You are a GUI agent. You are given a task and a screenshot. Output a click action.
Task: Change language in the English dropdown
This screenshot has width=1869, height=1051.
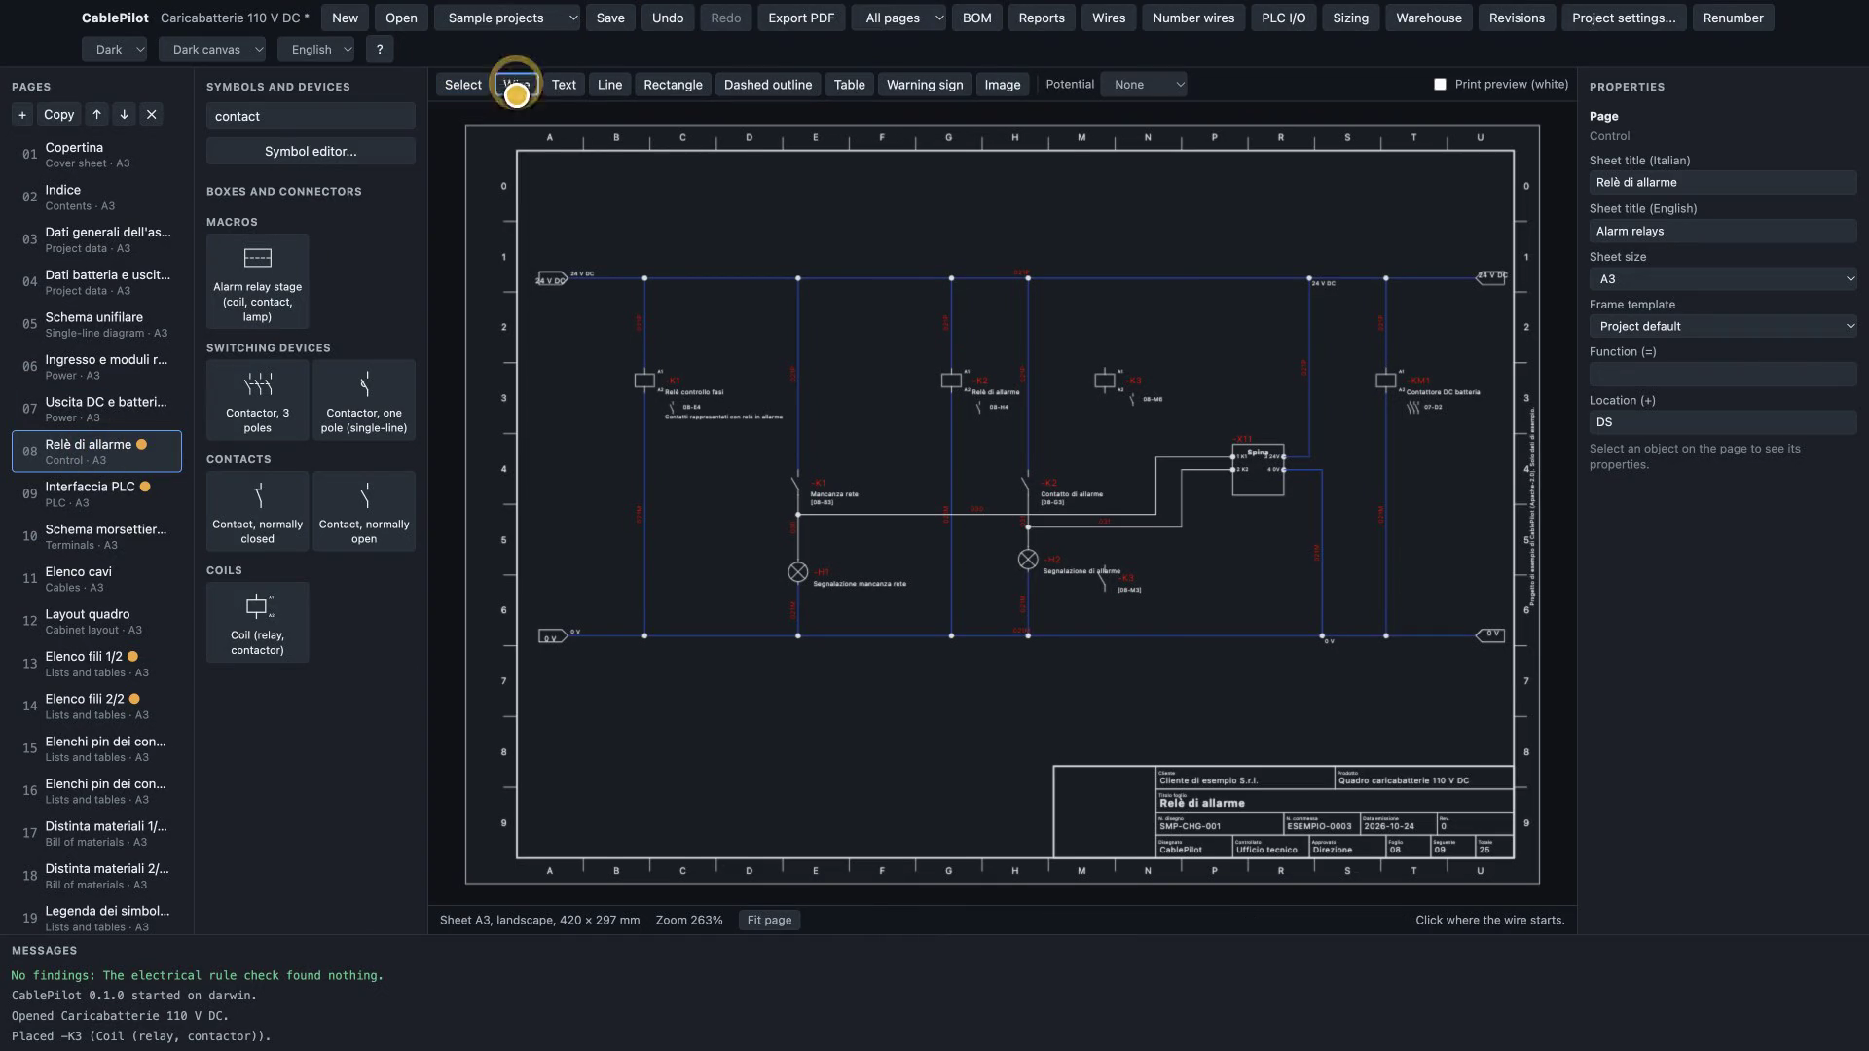point(315,50)
